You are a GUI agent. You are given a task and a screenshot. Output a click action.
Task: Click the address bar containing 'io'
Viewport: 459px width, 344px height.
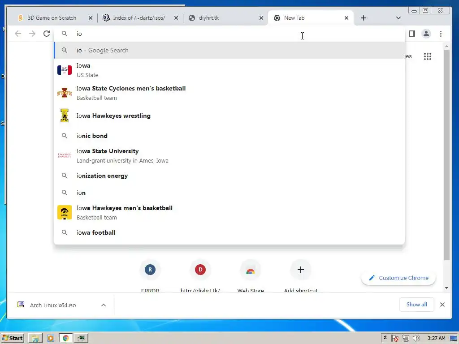click(229, 34)
